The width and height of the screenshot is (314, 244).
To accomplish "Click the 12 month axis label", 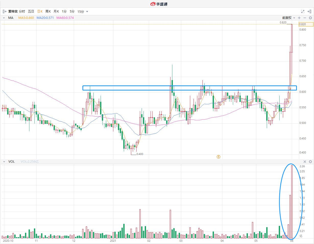I will point(74,241).
